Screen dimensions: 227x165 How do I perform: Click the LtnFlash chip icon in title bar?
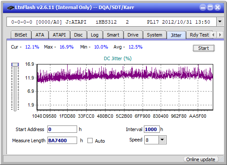pyautogui.click(x=11, y=7)
